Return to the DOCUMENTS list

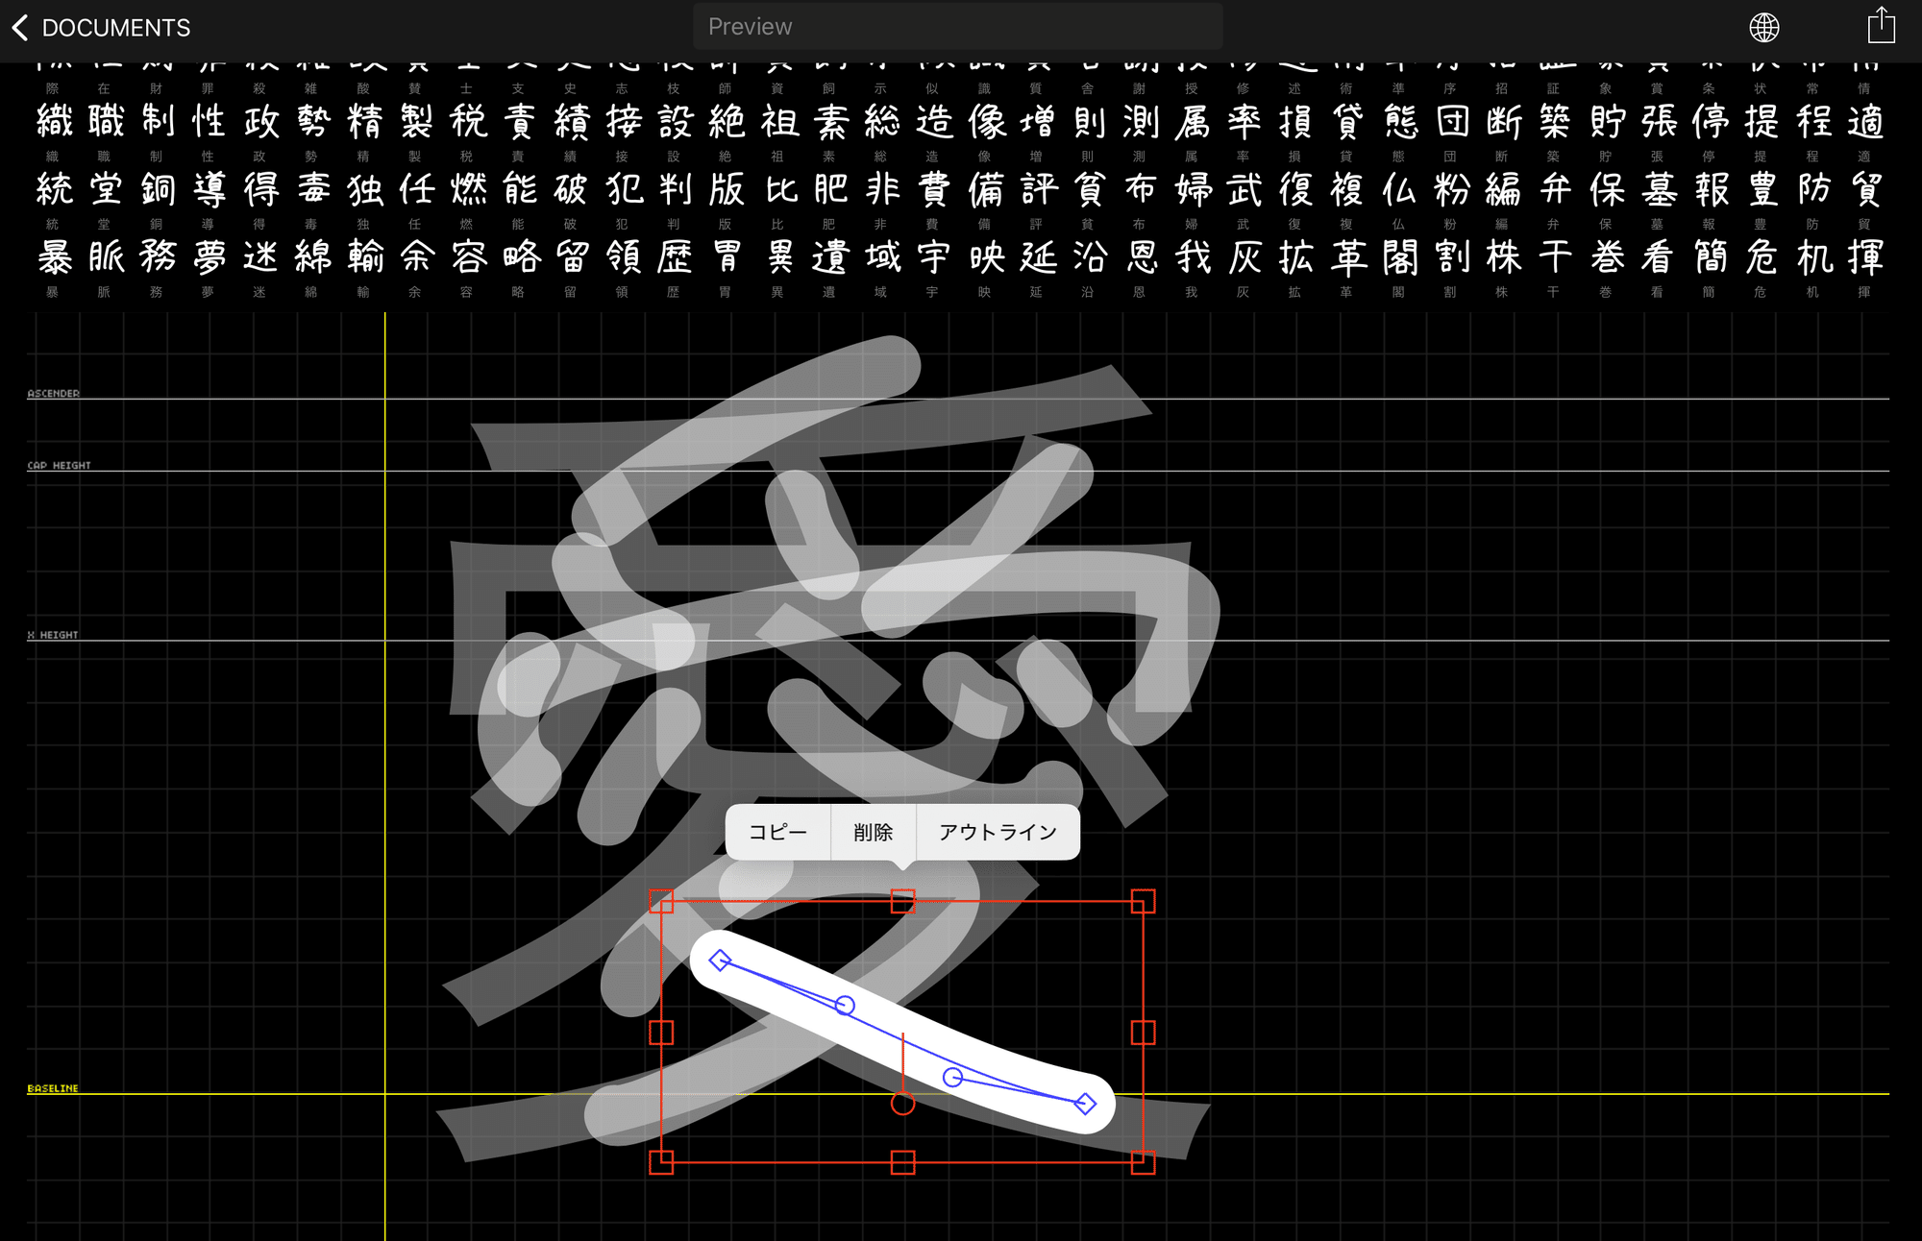pos(115,26)
